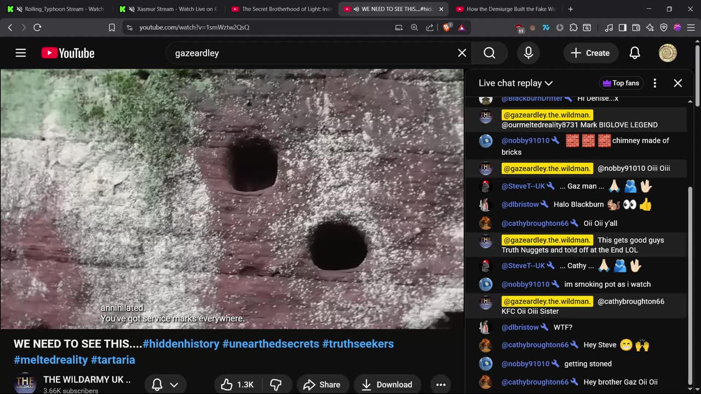Click the browser address bar URL
The image size is (701, 394).
pos(194,27)
